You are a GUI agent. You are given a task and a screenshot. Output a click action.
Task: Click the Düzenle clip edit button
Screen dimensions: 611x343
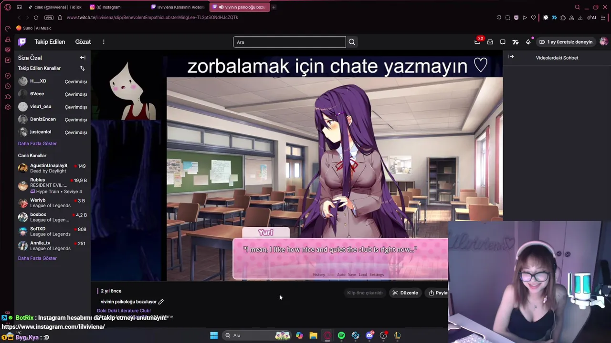405,293
